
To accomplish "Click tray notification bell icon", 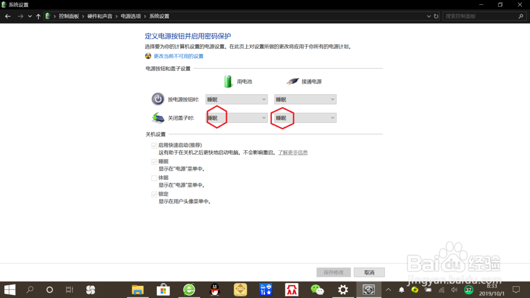I will pyautogui.click(x=402, y=290).
